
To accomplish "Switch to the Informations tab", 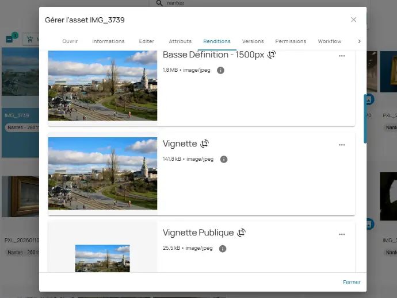I will (x=108, y=41).
